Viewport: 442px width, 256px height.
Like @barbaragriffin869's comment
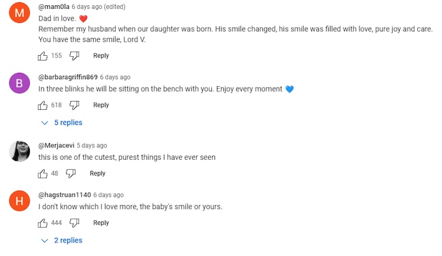coord(43,105)
